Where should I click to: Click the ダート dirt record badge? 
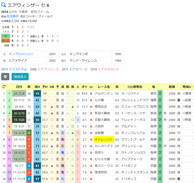6,41
